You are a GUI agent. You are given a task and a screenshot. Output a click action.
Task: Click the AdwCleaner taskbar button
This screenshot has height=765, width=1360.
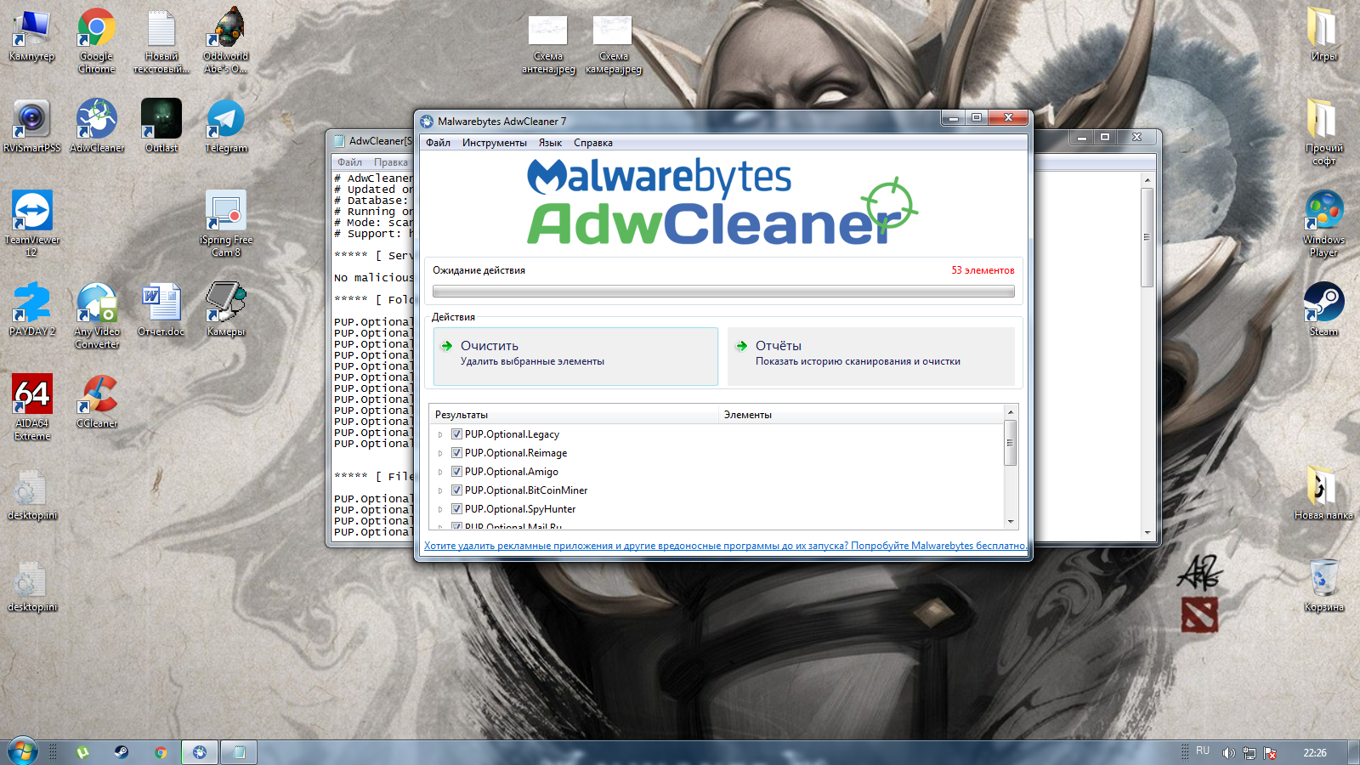(200, 752)
